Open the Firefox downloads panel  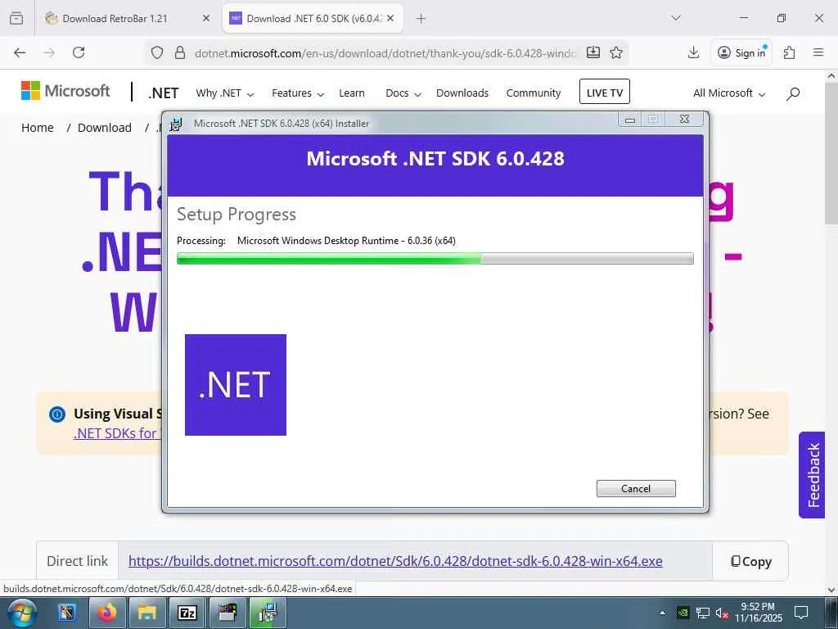(x=693, y=52)
